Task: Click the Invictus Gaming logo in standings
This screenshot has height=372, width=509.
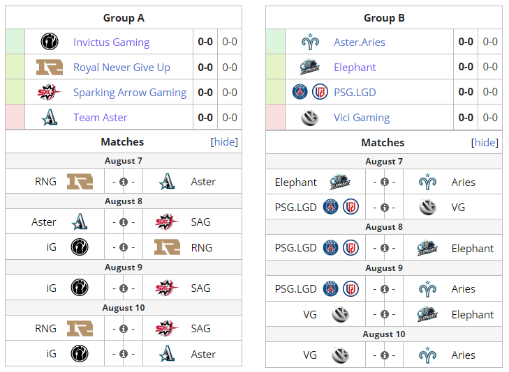Action: (50, 42)
